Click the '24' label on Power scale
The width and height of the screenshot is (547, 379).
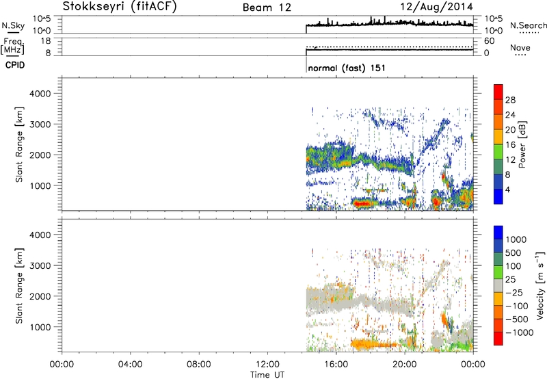pos(510,115)
